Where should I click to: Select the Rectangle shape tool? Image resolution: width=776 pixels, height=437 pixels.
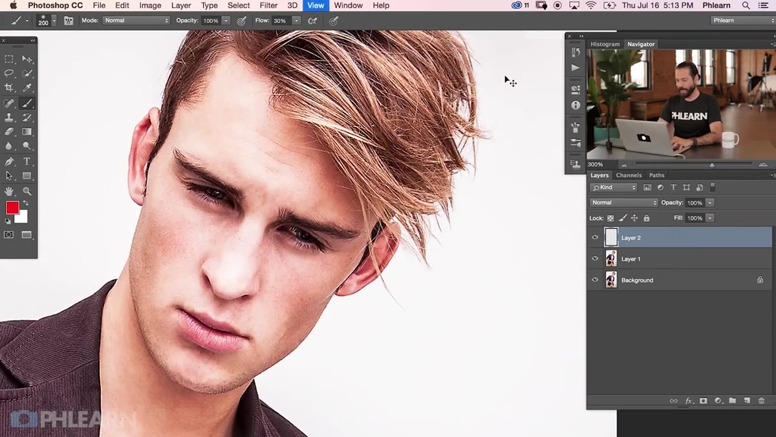(x=27, y=176)
